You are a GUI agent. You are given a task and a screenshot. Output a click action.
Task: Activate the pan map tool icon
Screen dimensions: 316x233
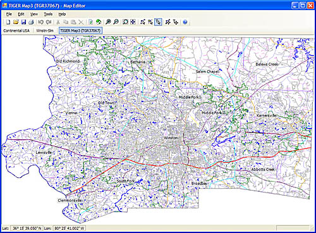pos(133,22)
